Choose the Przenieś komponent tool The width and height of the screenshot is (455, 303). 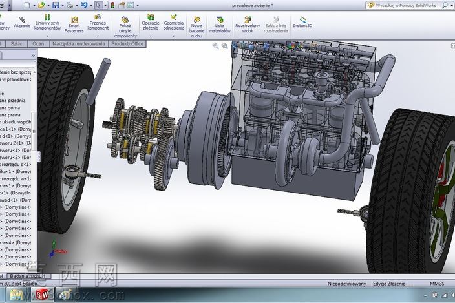(98, 22)
